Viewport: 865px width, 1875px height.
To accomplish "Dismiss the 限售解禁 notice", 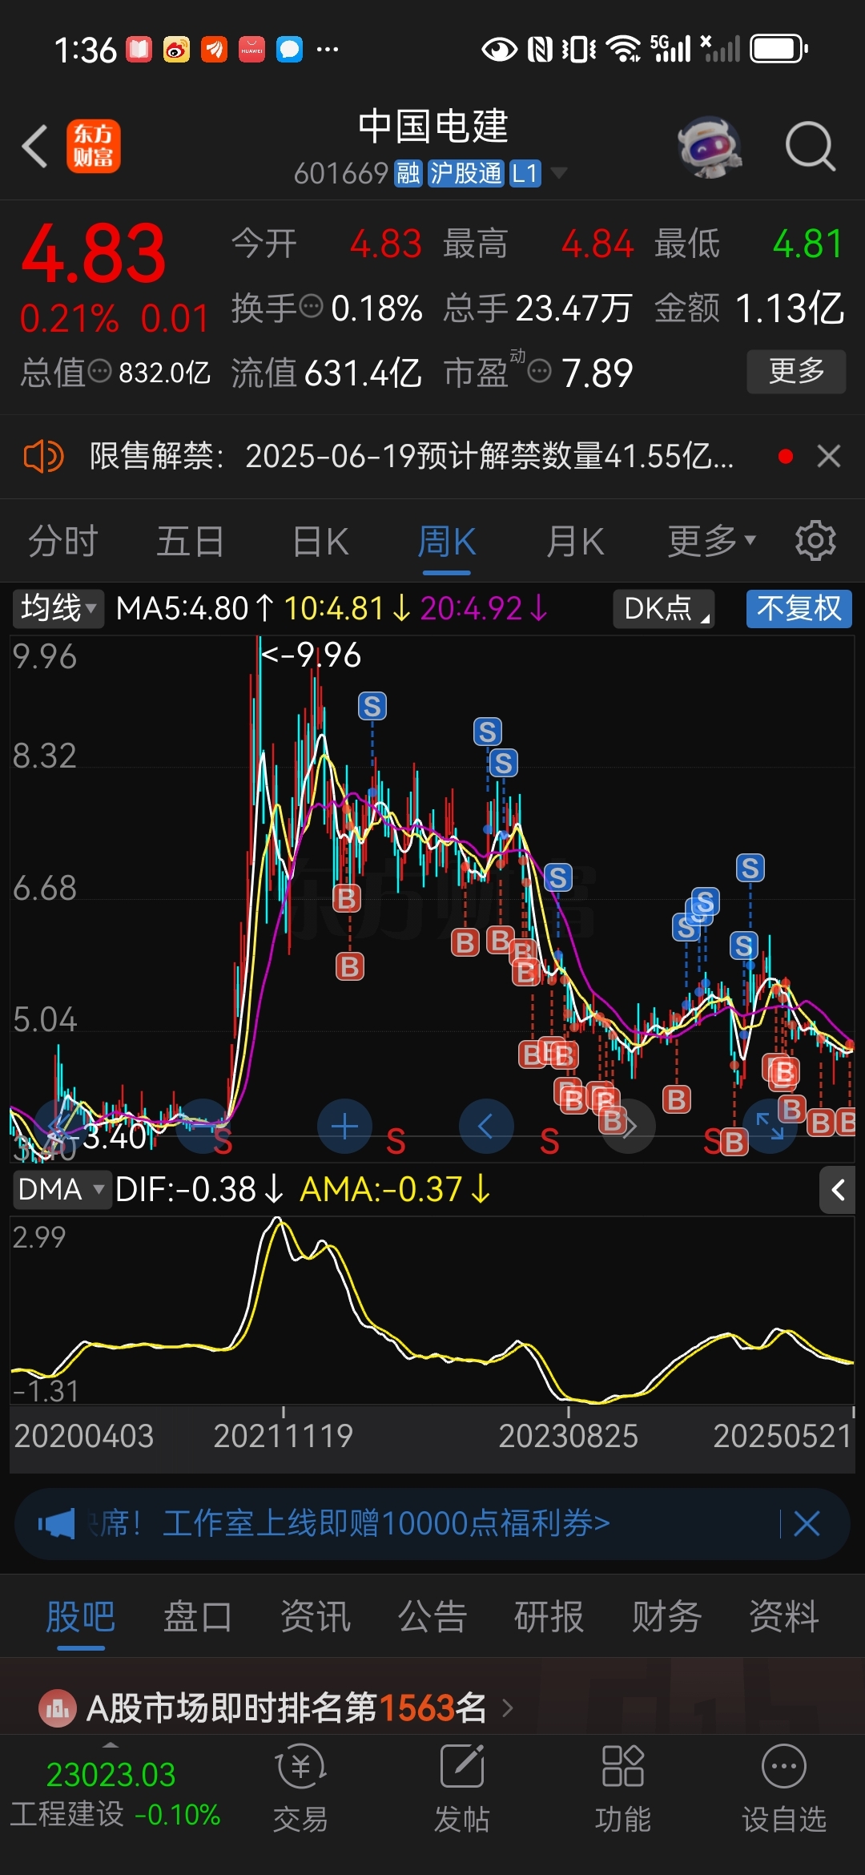I will (x=829, y=457).
